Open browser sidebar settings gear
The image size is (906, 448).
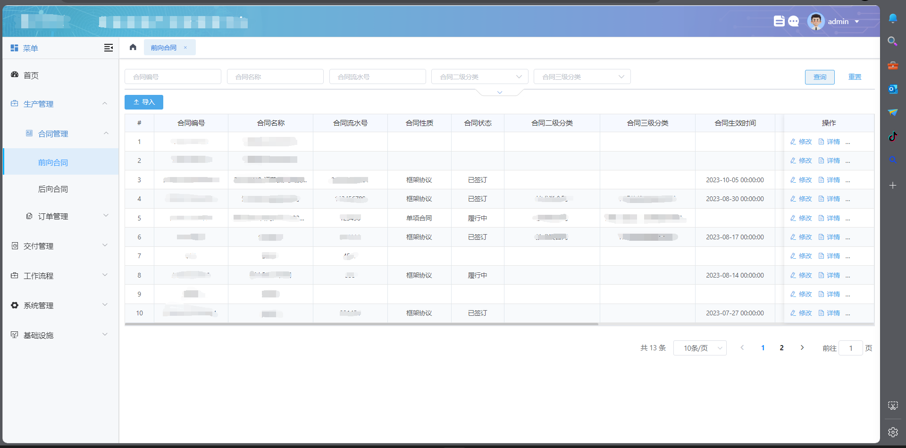coord(893,432)
